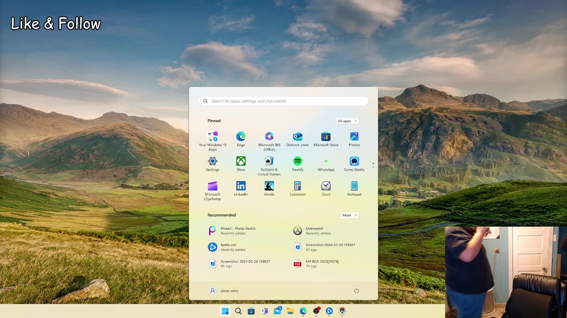
Task: Show All apps list
Action: (x=347, y=121)
